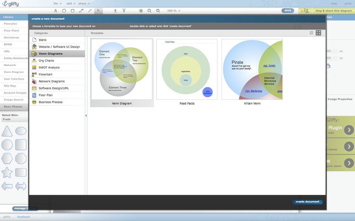Click the Zoom Out magnifier

[x=158, y=11]
